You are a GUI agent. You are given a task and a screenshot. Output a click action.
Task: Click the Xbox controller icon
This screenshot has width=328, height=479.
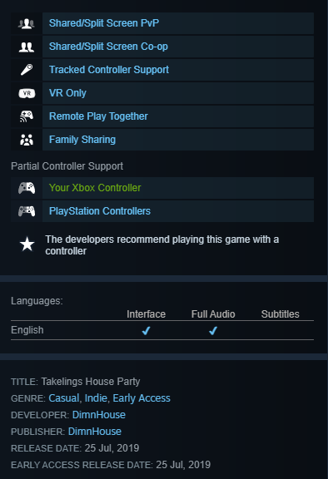click(27, 188)
